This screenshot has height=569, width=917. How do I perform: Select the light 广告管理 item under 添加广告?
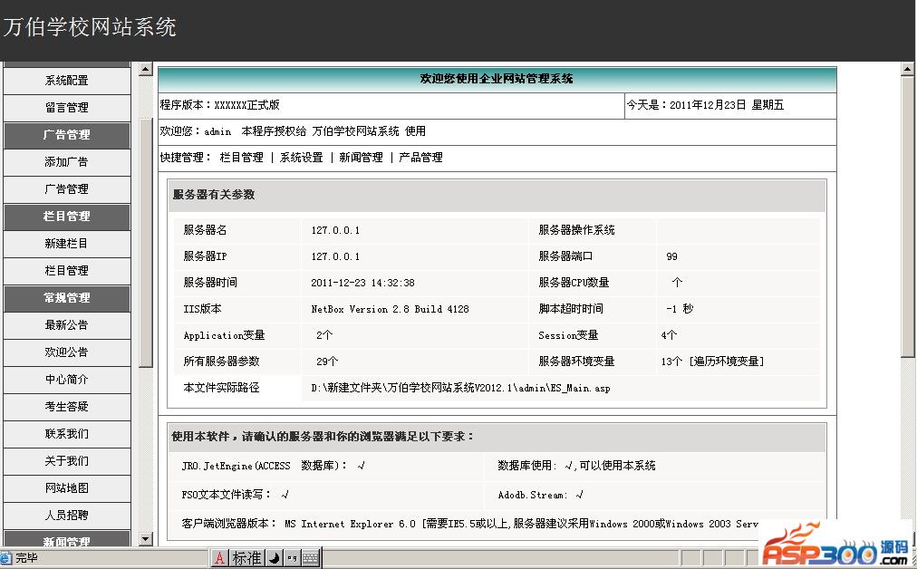[x=67, y=189]
